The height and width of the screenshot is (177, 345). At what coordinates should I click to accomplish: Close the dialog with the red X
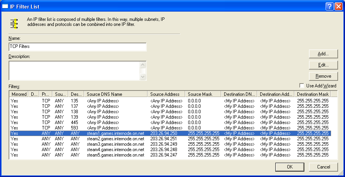click(x=338, y=7)
